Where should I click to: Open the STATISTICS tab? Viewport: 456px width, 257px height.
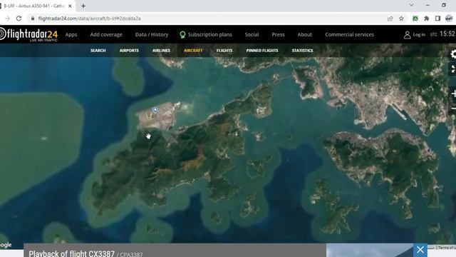click(x=302, y=51)
